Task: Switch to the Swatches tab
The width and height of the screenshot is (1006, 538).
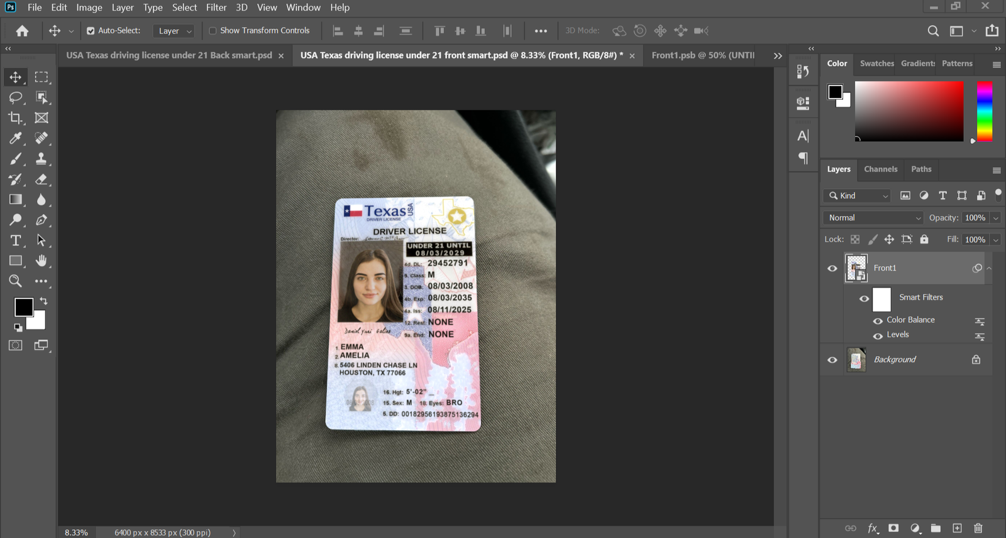Action: (876, 63)
